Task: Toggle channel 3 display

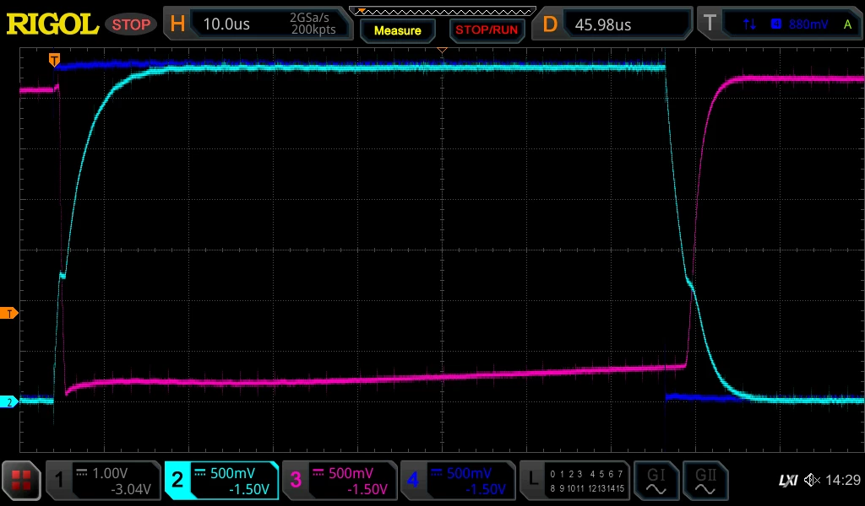Action: 296,480
